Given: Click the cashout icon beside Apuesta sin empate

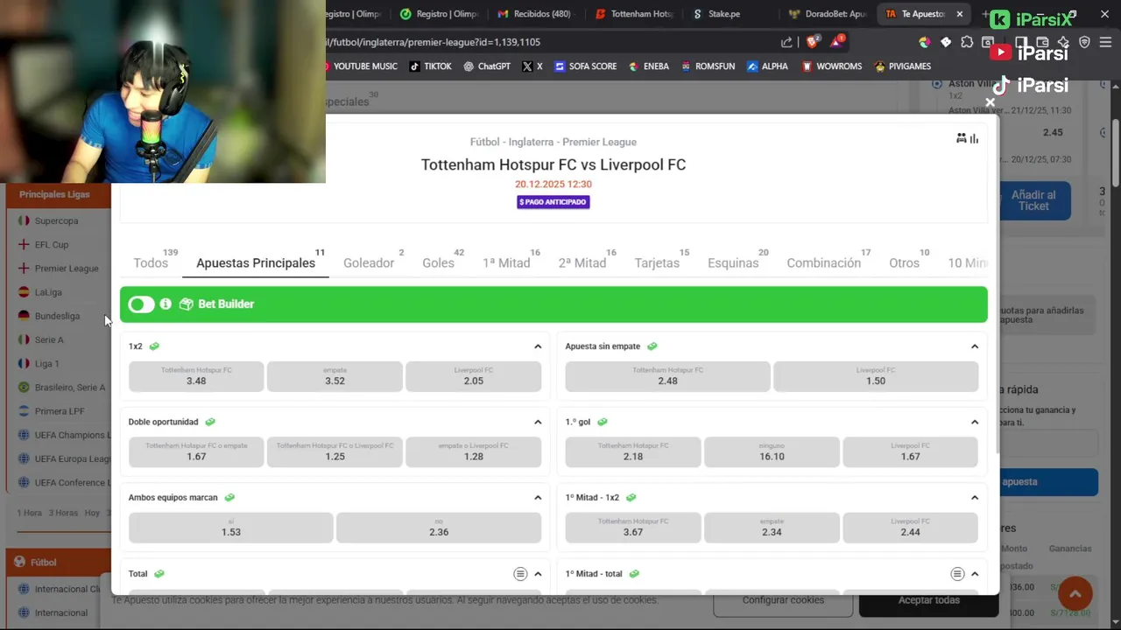Looking at the screenshot, I should 652,346.
